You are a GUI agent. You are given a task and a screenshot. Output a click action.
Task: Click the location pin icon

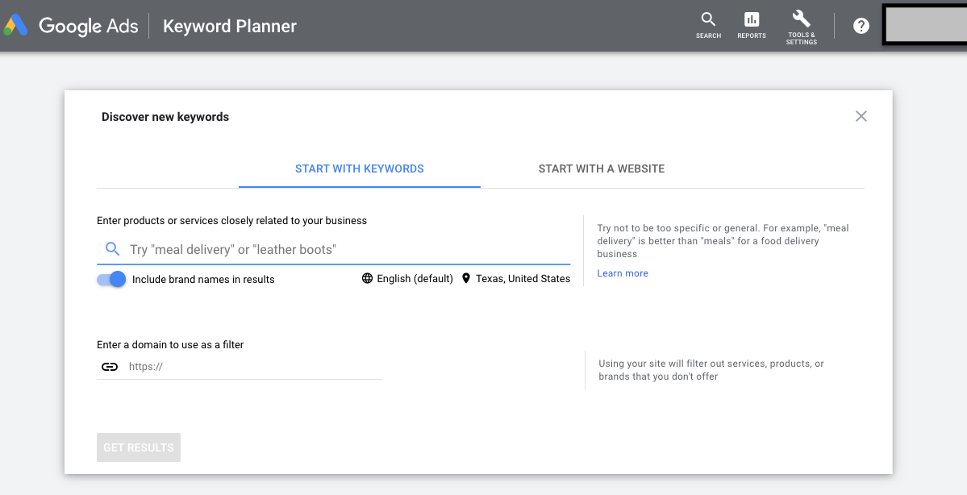(466, 279)
